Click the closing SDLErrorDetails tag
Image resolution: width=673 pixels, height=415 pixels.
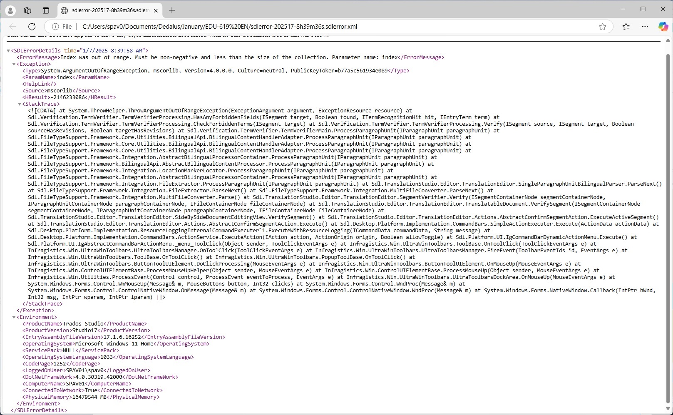tap(39, 410)
